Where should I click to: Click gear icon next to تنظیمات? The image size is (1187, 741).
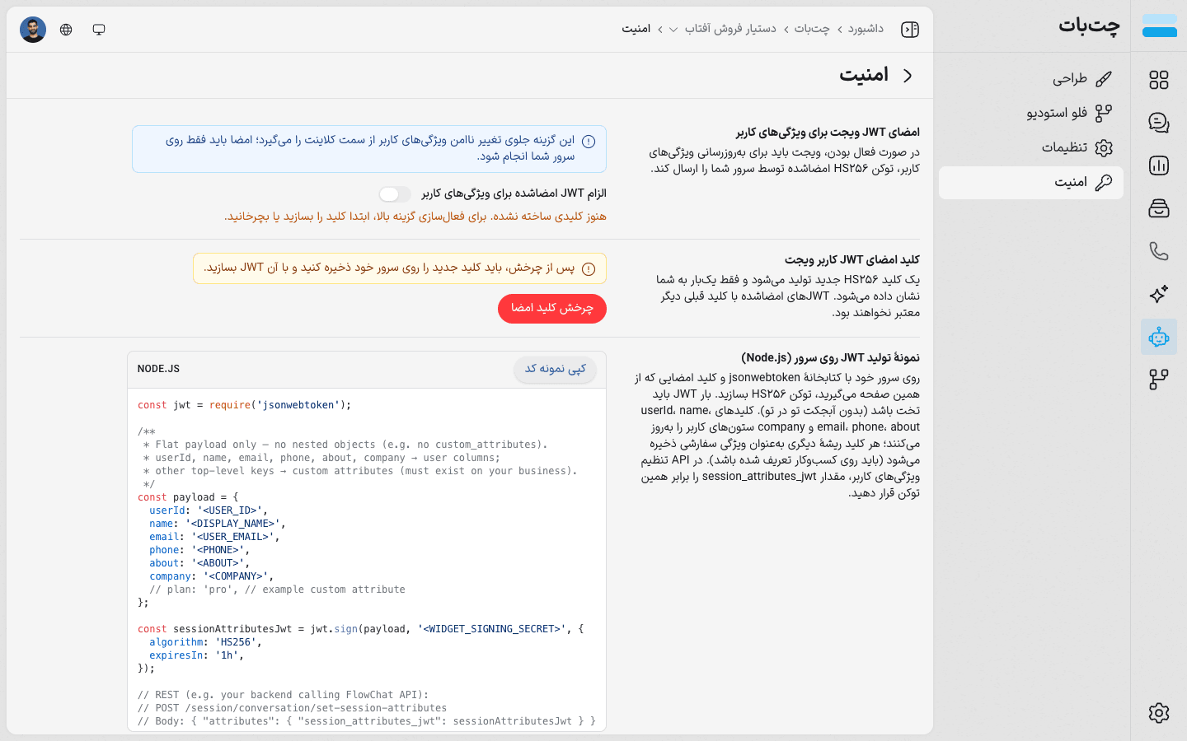coord(1104,147)
